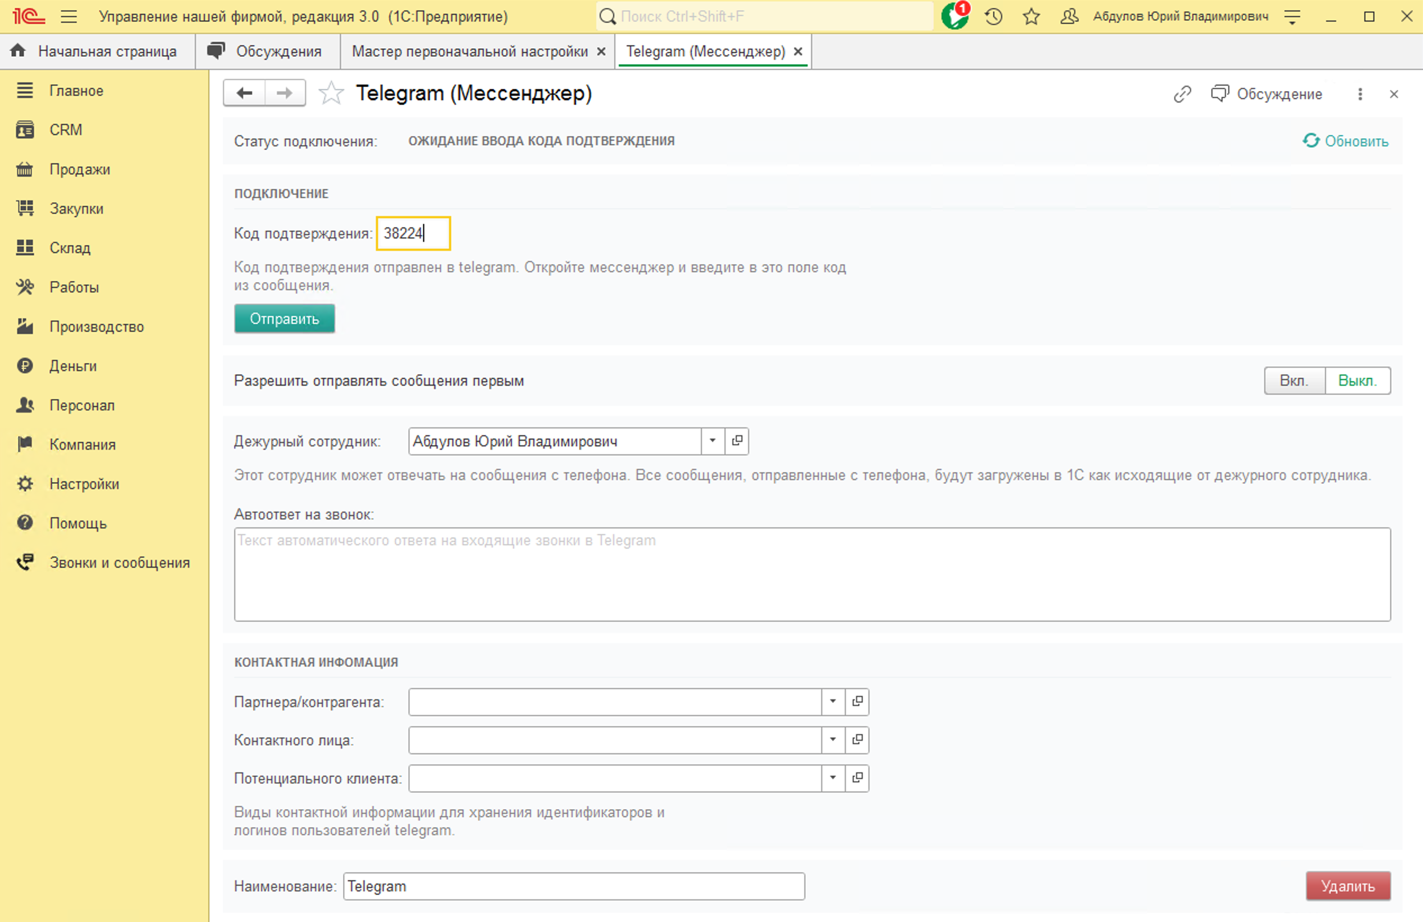This screenshot has width=1423, height=922.
Task: Open favorites star in title bar
Action: click(1032, 16)
